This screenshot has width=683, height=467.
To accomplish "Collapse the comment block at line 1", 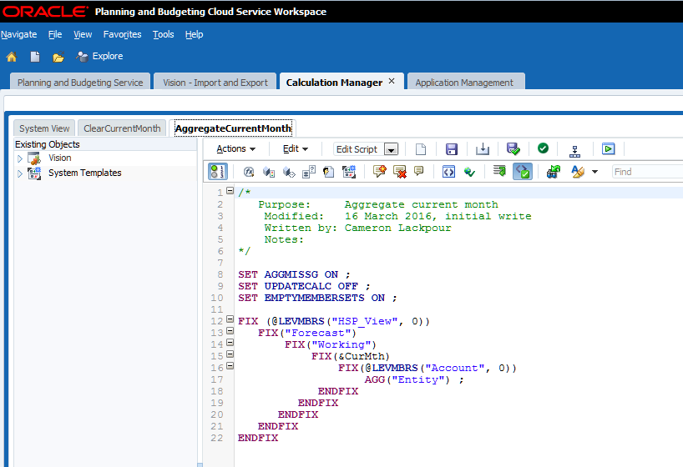I will point(230,191).
